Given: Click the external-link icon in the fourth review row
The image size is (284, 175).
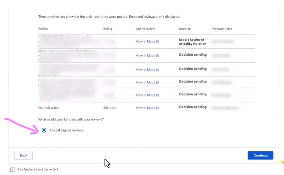Looking at the screenshot, I should (157, 83).
